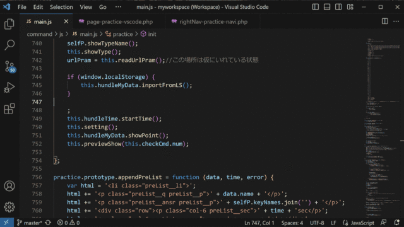The width and height of the screenshot is (404, 227).
Task: Open the Extensions view
Action: click(9, 108)
